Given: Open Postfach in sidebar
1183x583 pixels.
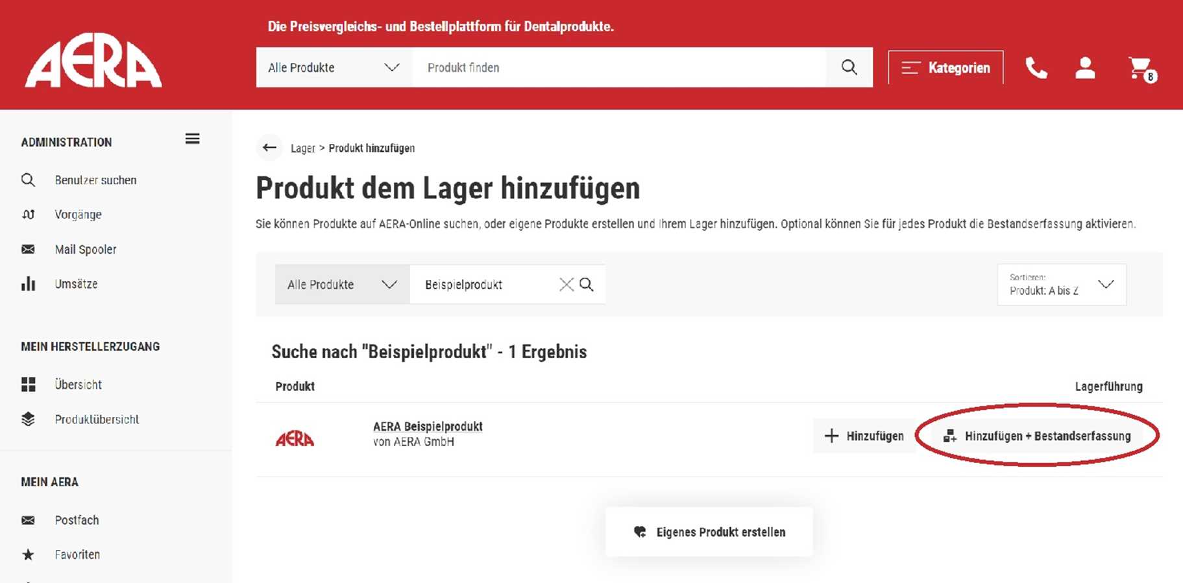Looking at the screenshot, I should coord(77,520).
